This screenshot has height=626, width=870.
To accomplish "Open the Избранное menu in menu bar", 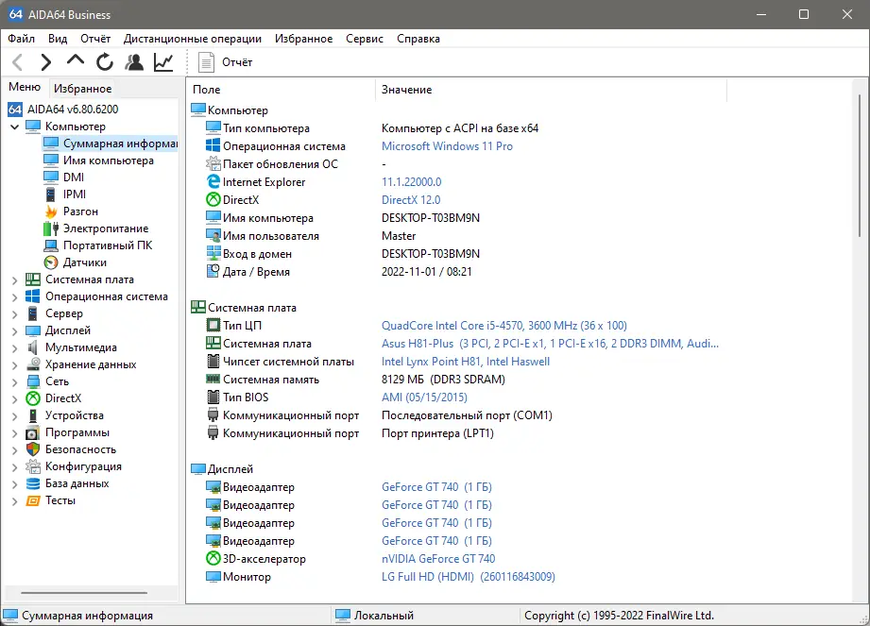I will 303,39.
